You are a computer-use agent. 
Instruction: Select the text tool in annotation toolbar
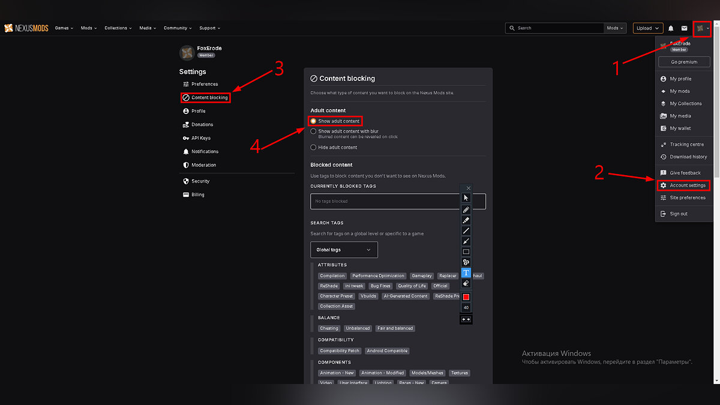466,273
